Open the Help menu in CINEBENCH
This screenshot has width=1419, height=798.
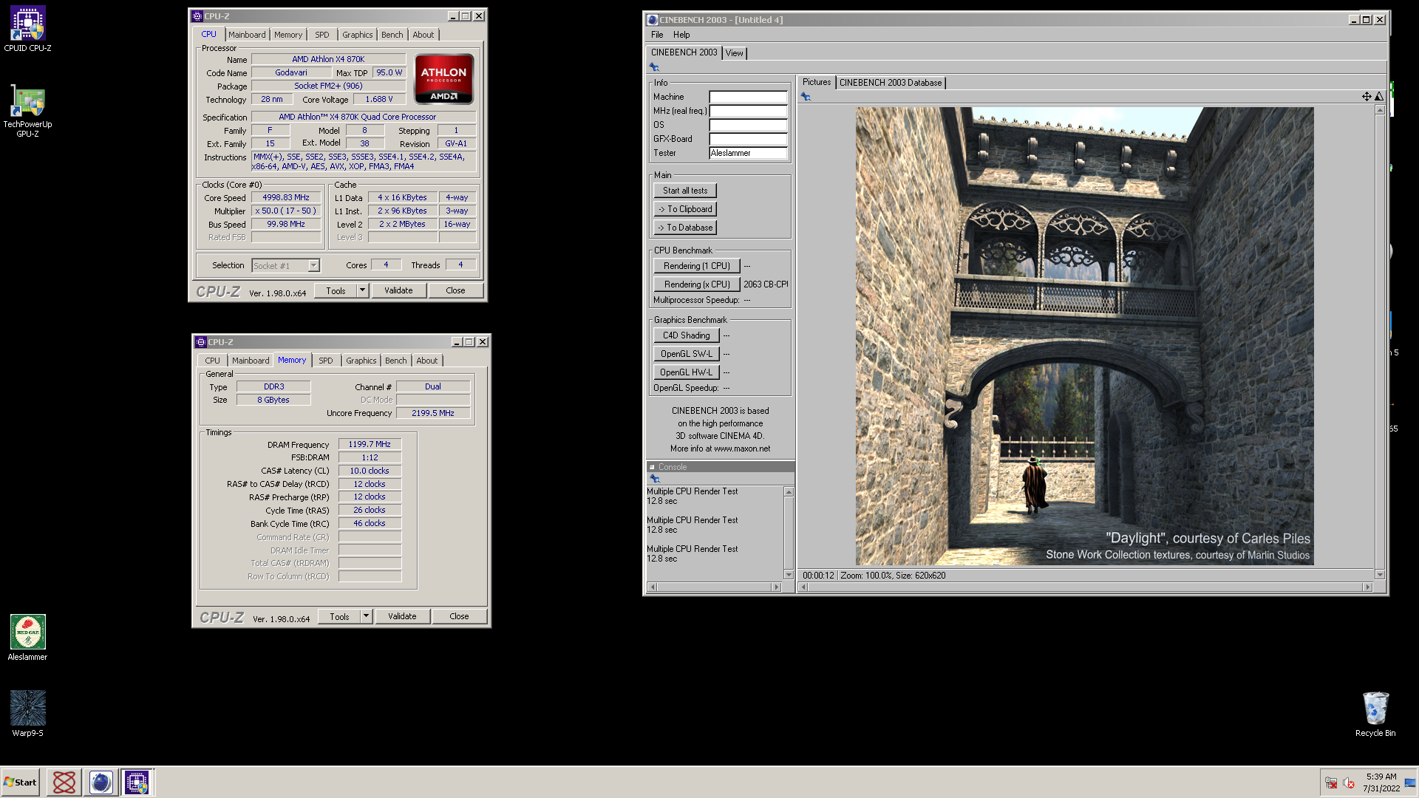pos(681,35)
